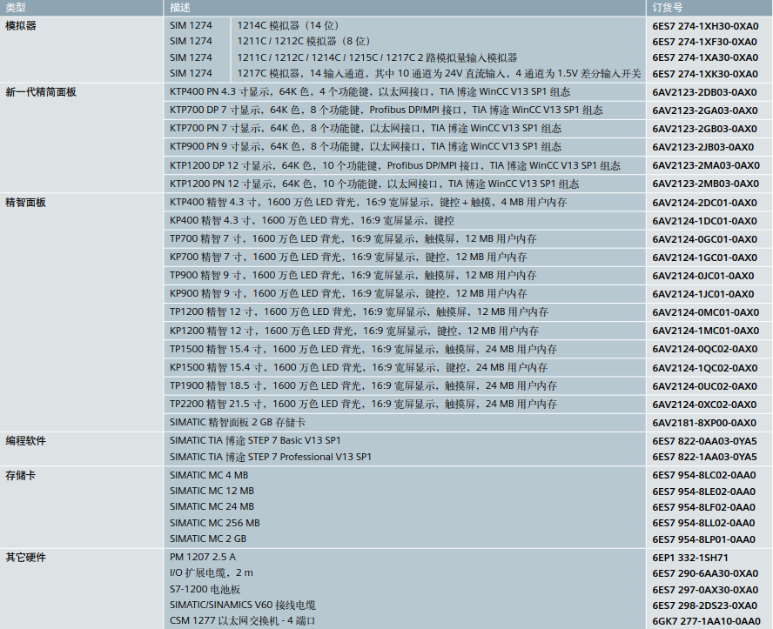Viewport: 773px width, 629px height.
Task: Click order number 6AV2124-2DC01-0AX0
Action: click(x=704, y=203)
